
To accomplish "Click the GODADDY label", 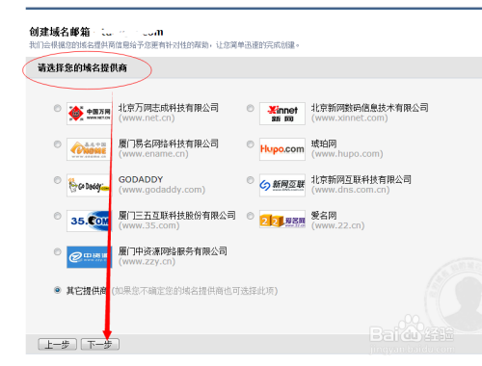I will tap(141, 179).
